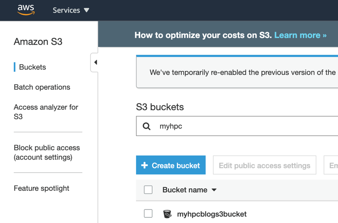Open Block public access account settings
The image size is (338, 223).
[47, 153]
